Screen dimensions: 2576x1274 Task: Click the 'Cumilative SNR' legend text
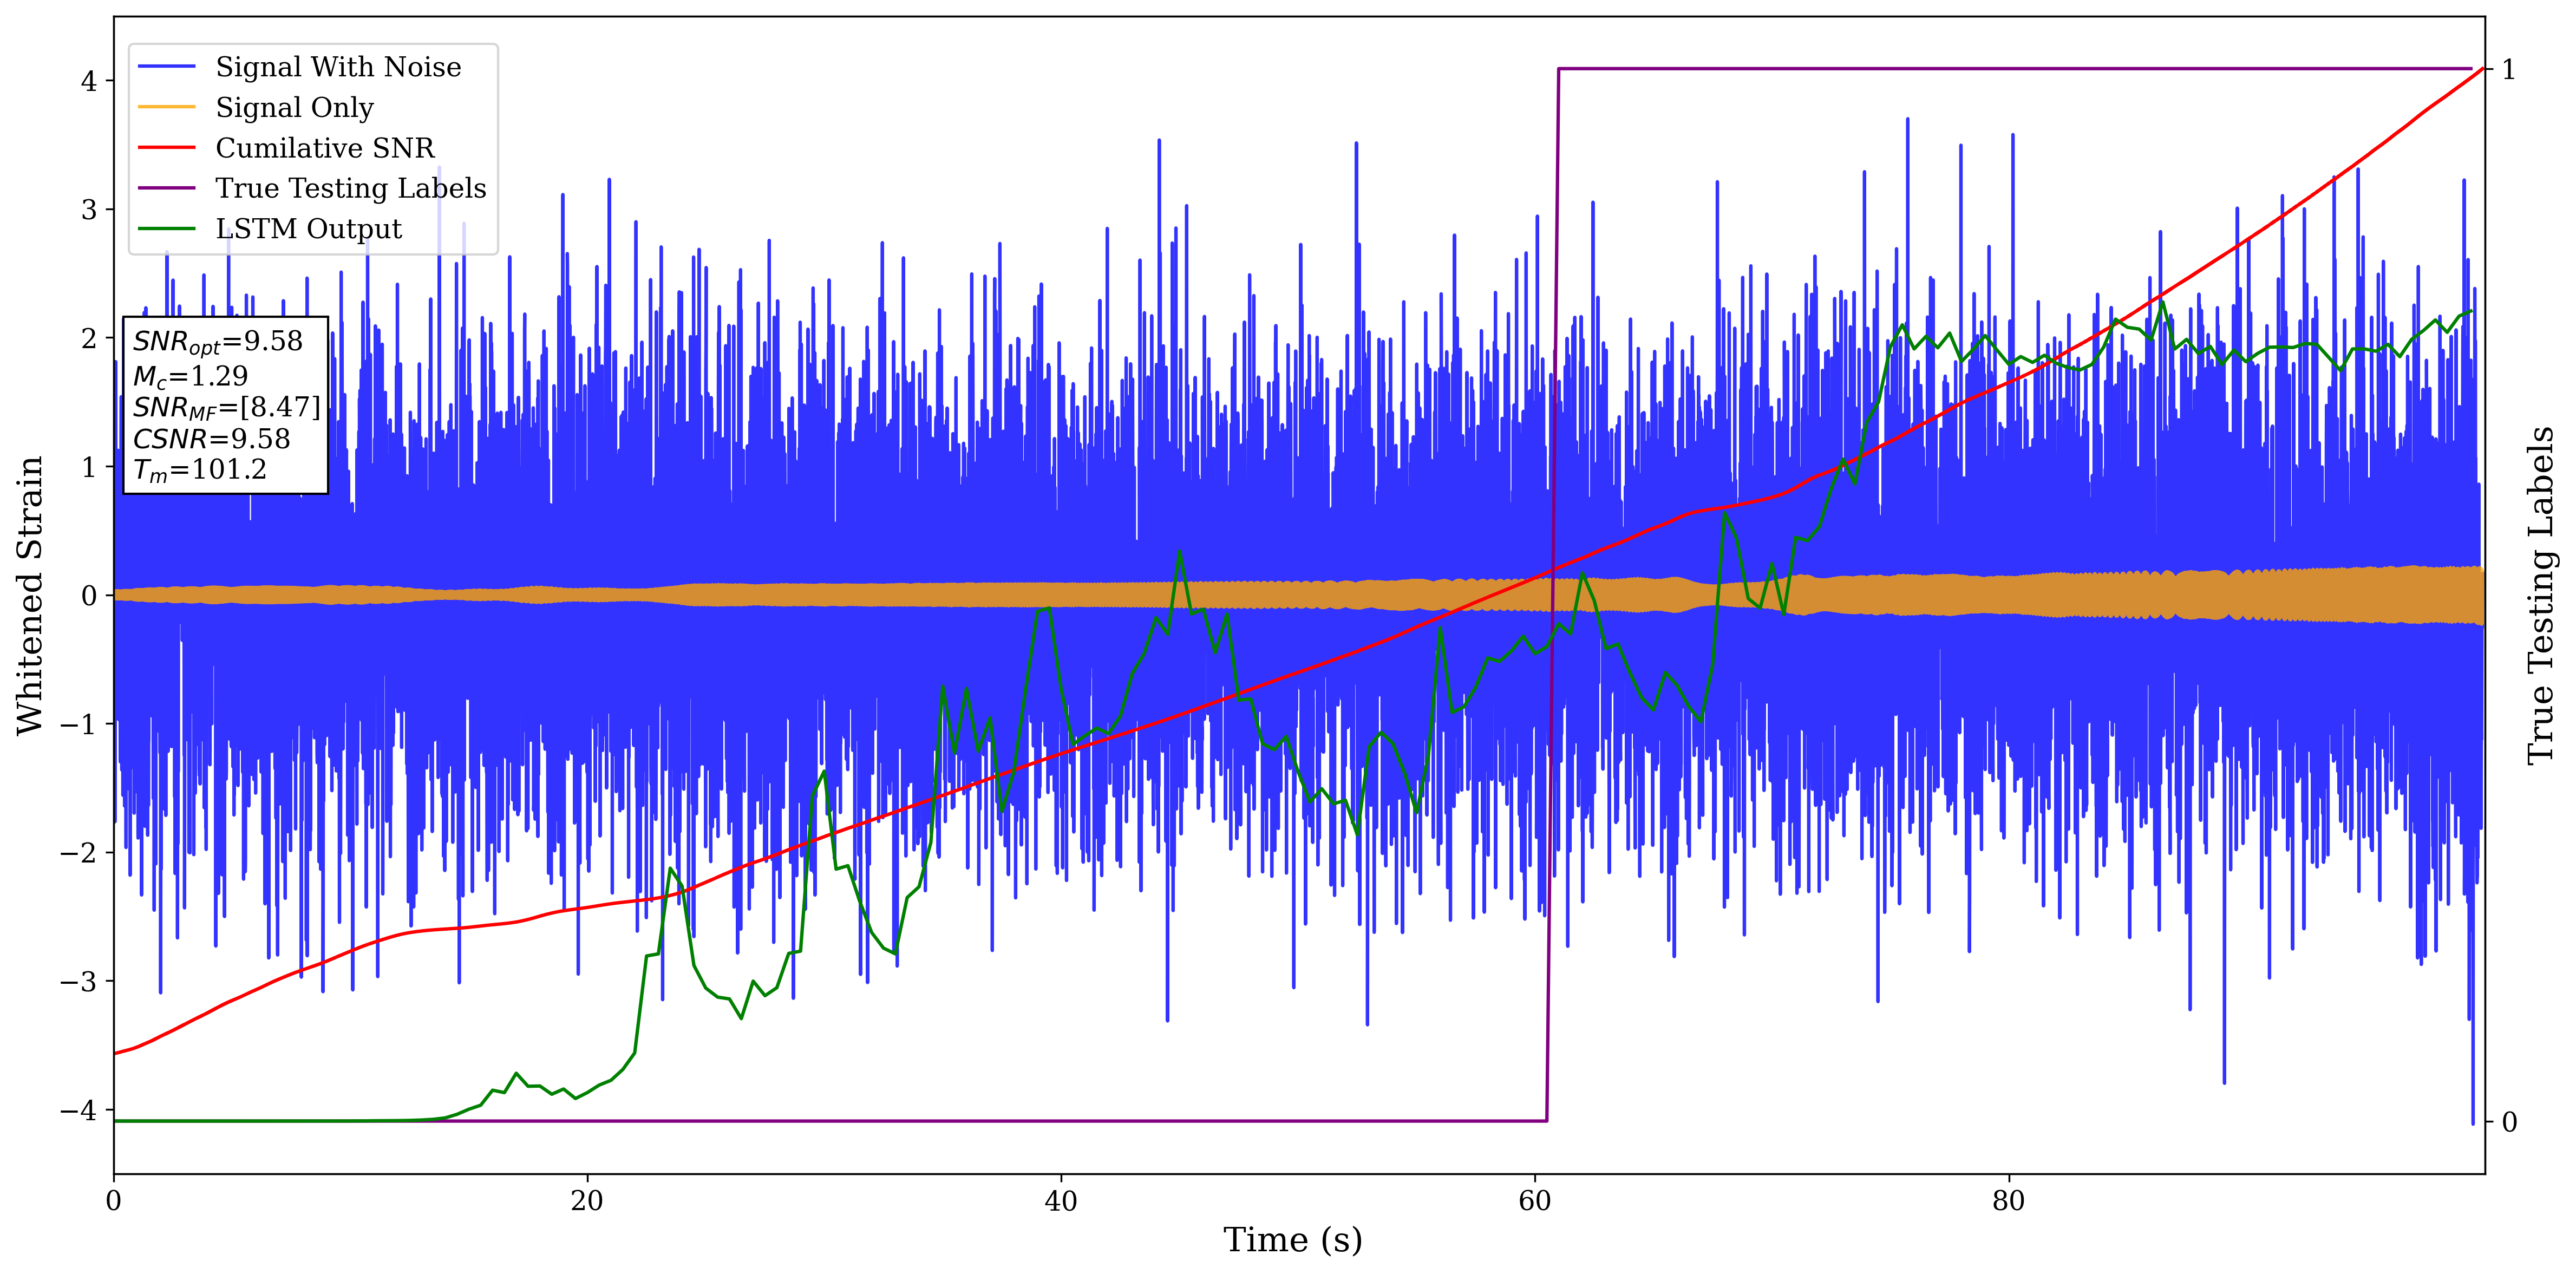point(325,148)
